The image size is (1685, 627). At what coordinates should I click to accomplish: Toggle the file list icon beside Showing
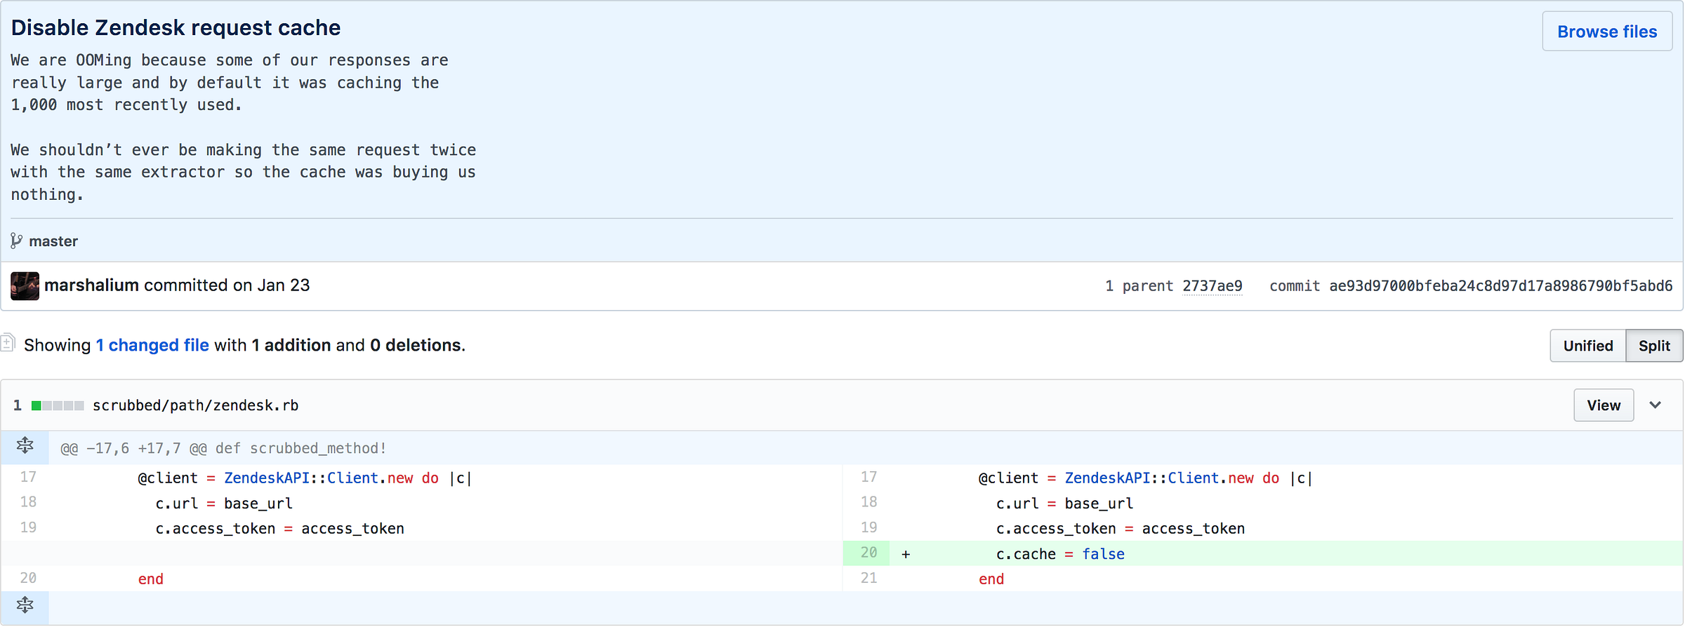(8, 343)
